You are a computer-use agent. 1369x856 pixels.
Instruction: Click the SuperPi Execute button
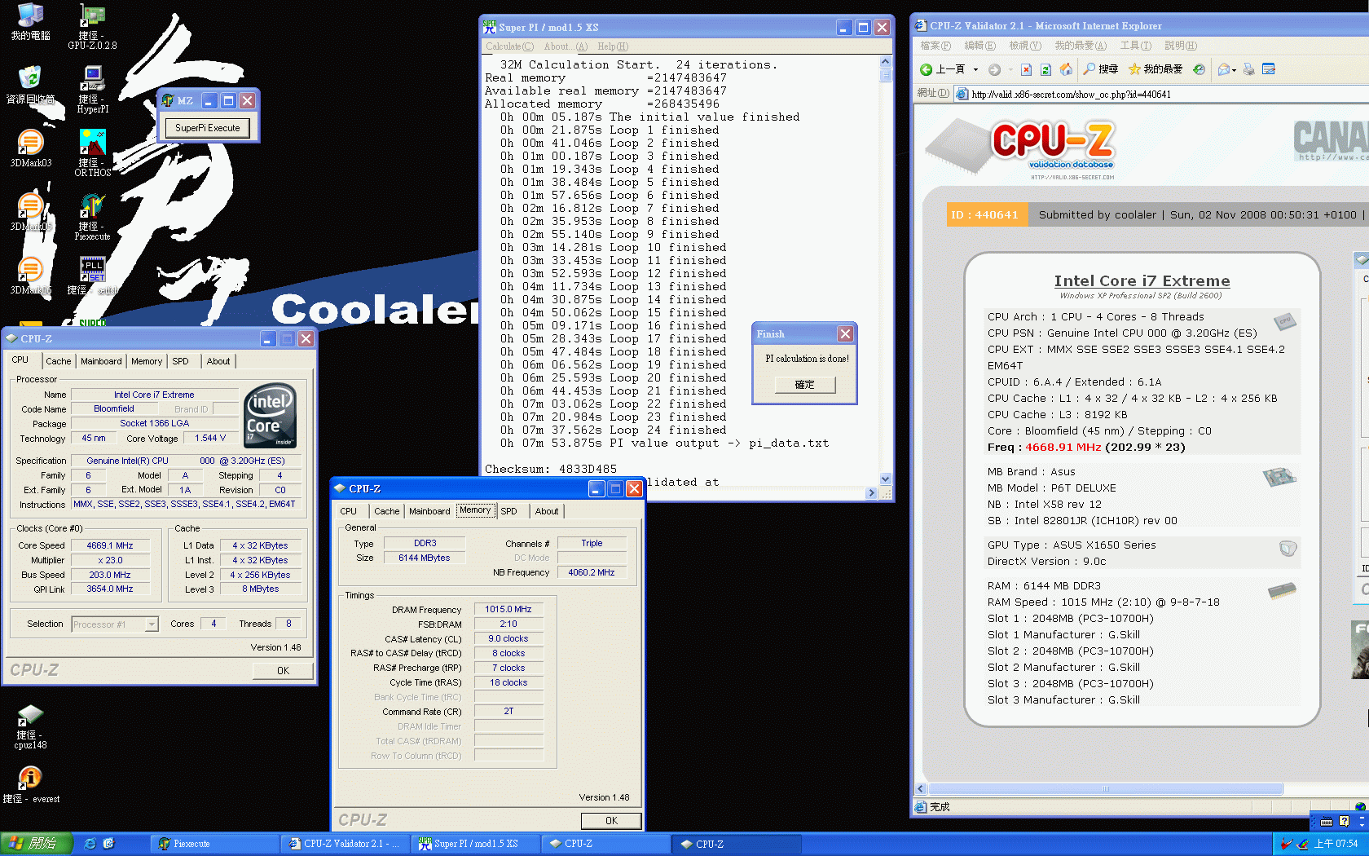tap(207, 128)
